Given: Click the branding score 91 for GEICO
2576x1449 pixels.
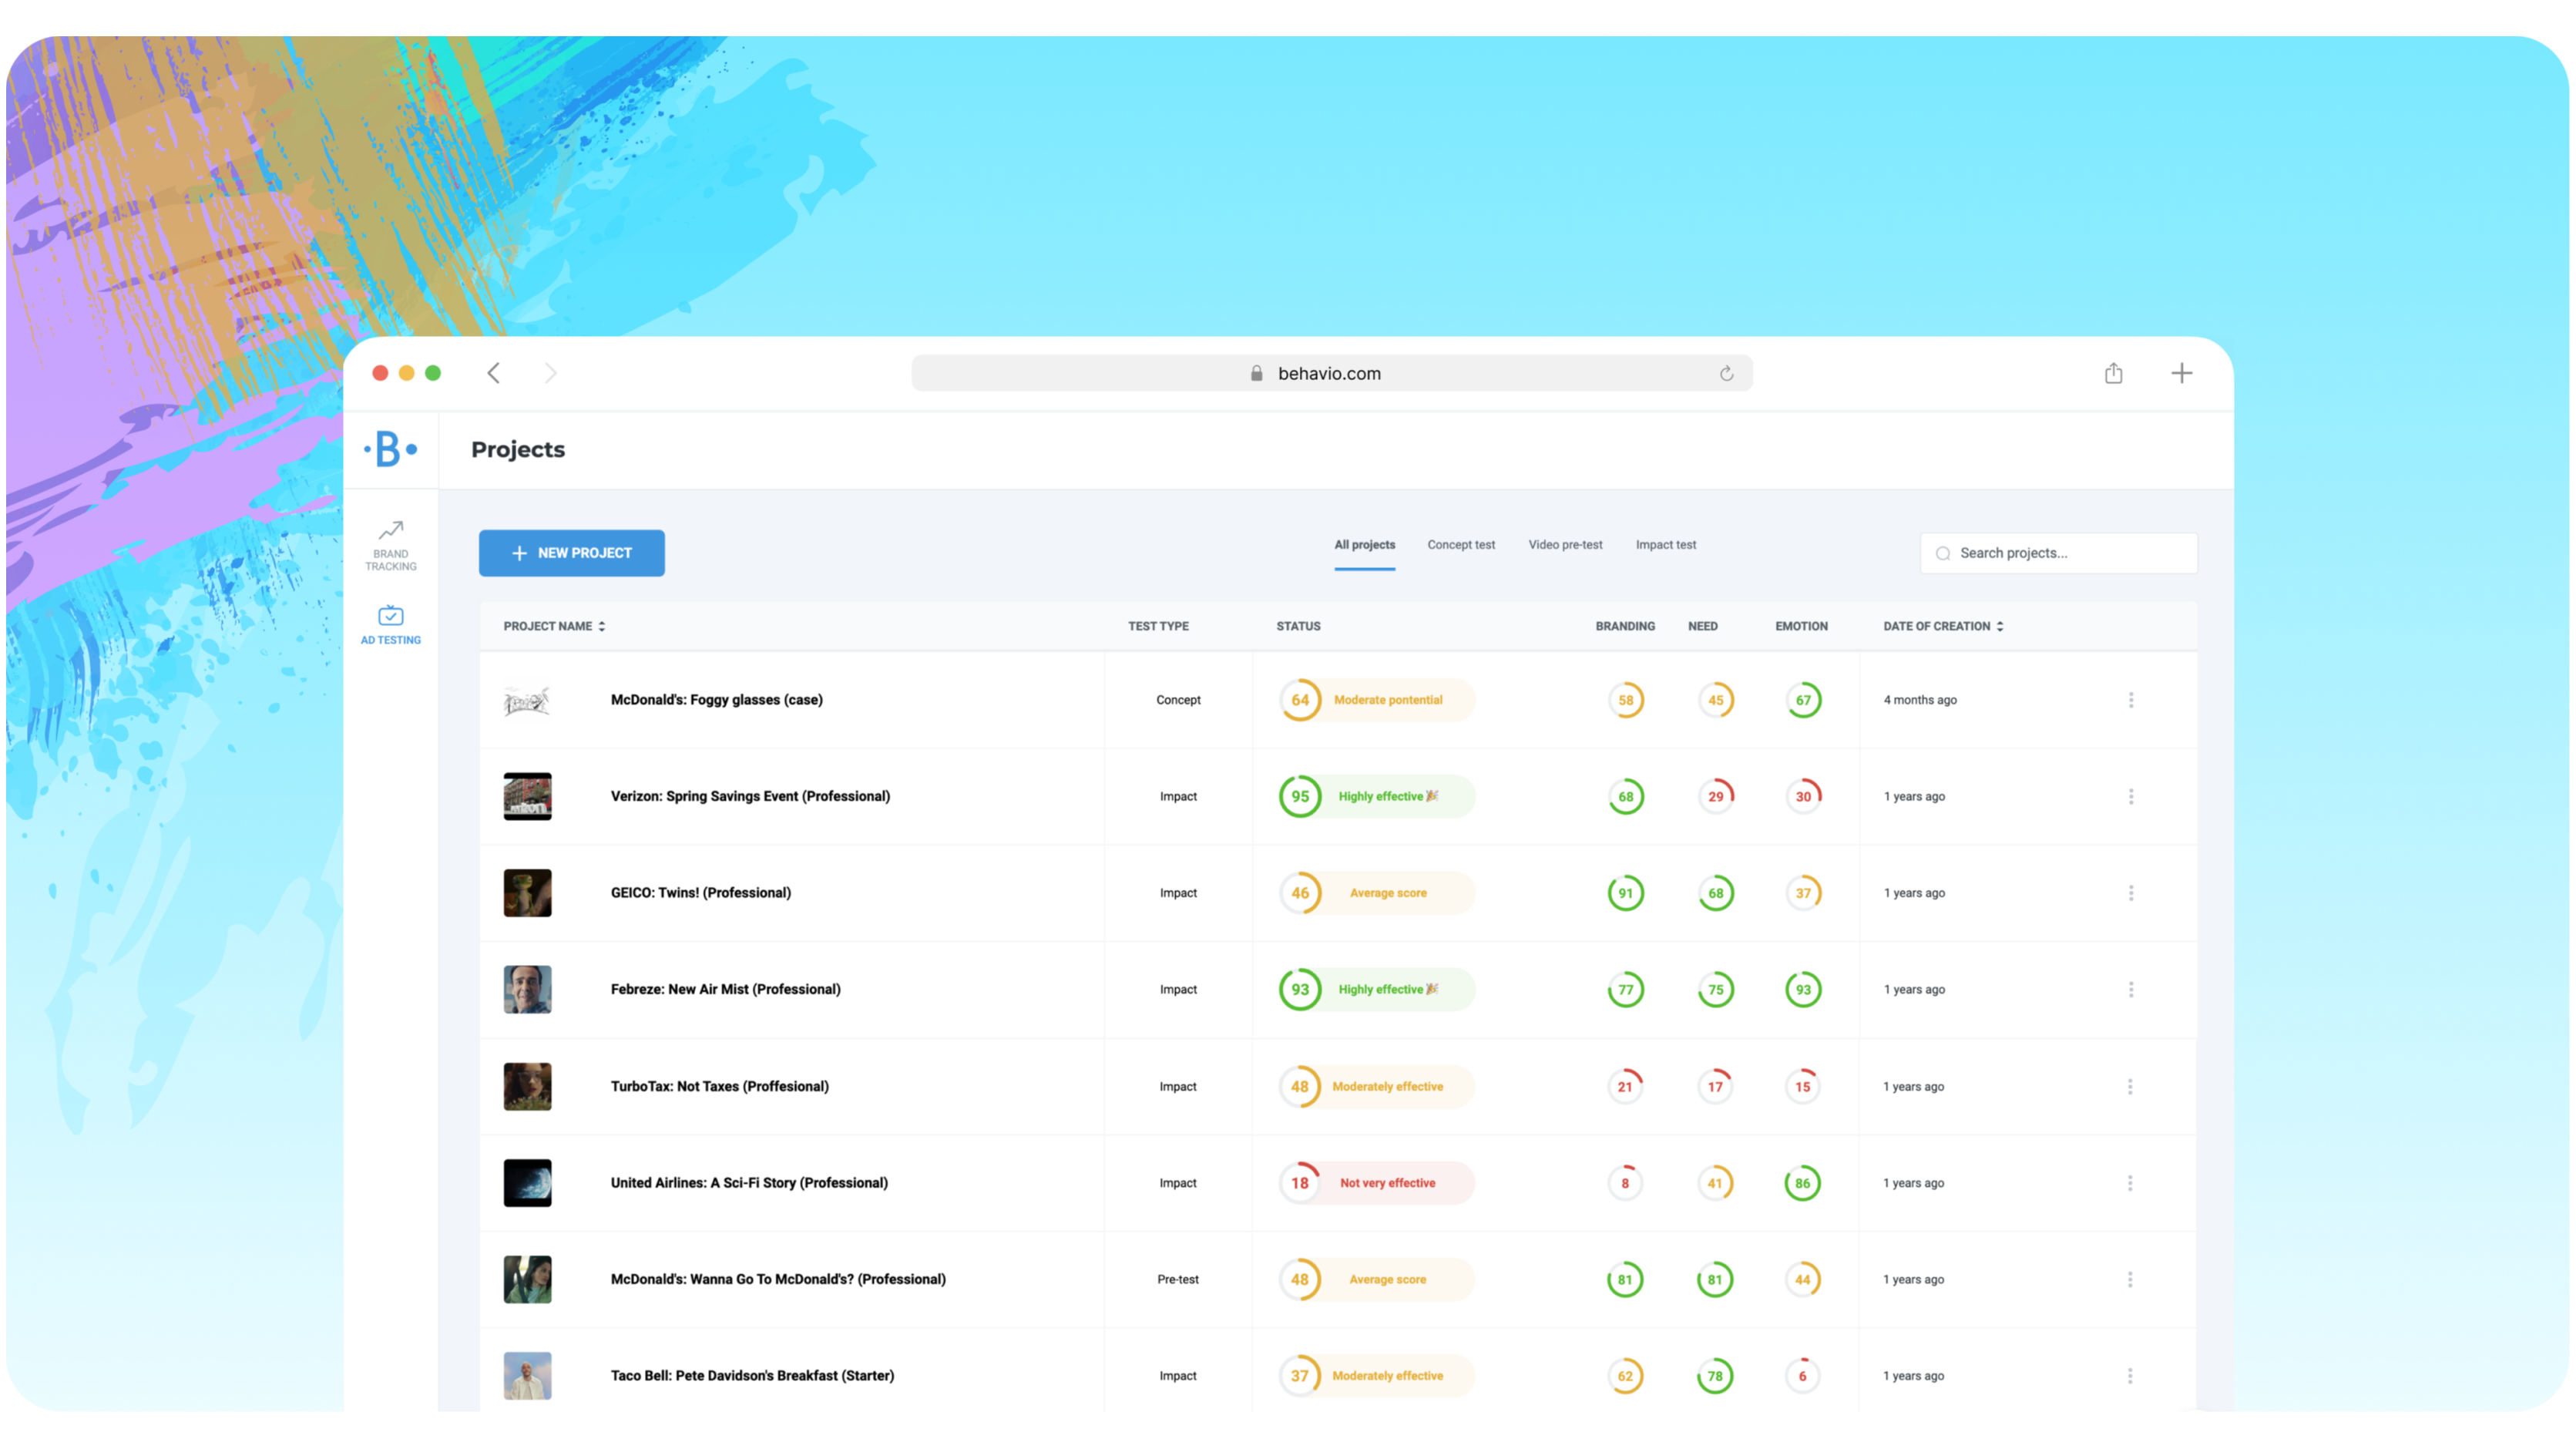Looking at the screenshot, I should [1625, 893].
